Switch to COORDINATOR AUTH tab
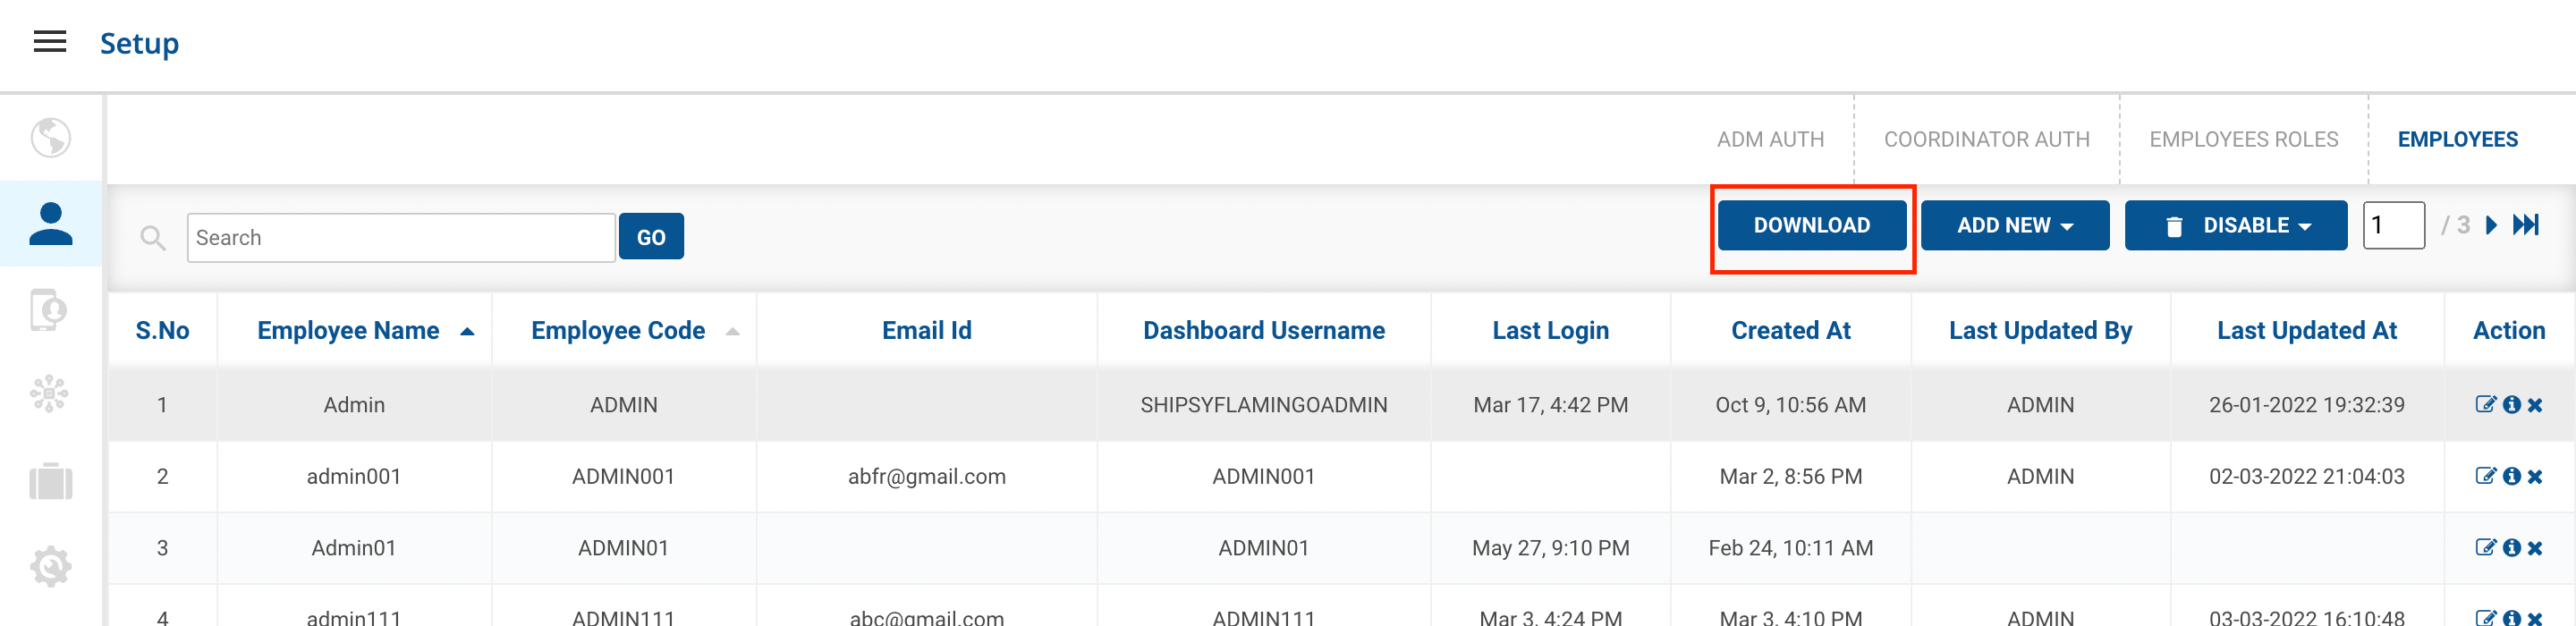 [1986, 140]
